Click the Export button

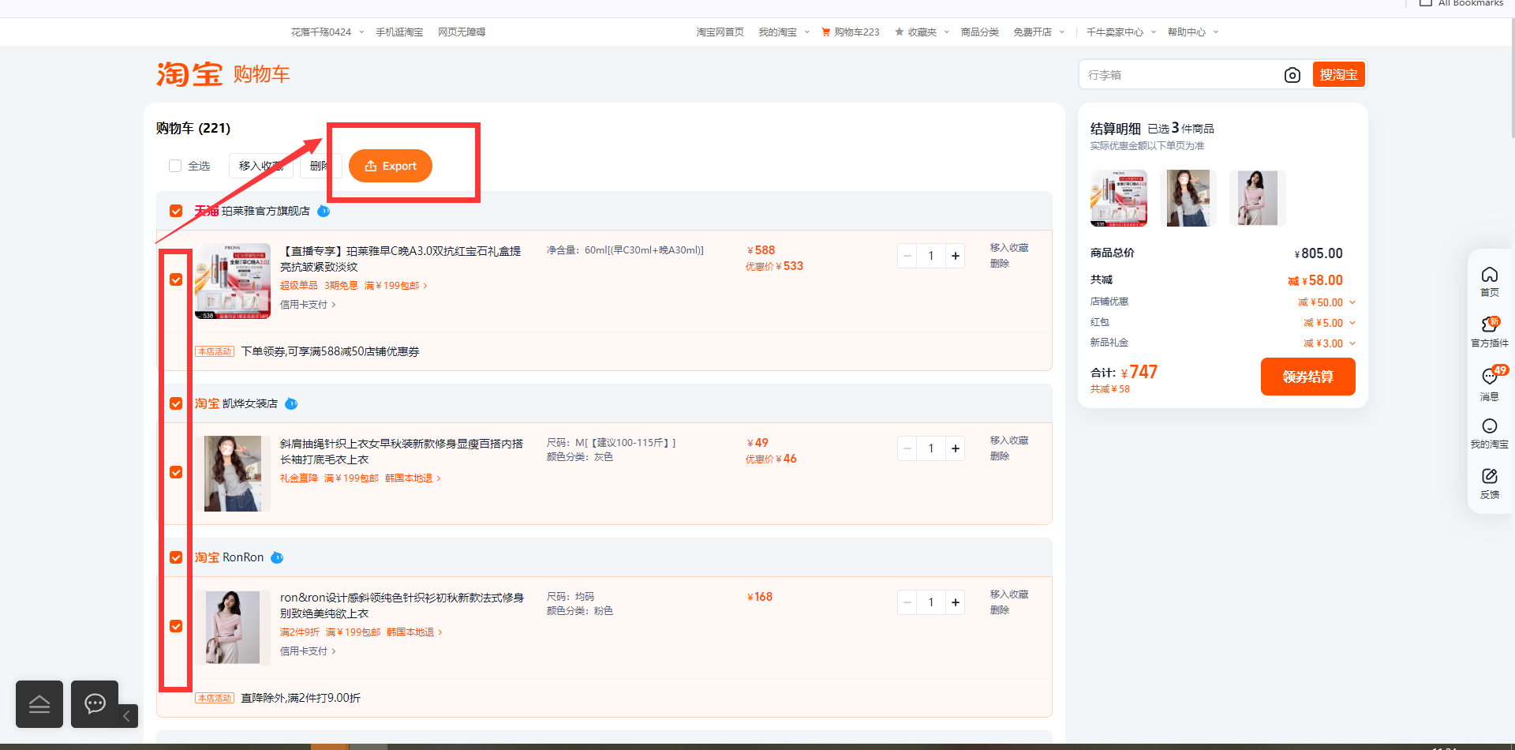[x=391, y=166]
